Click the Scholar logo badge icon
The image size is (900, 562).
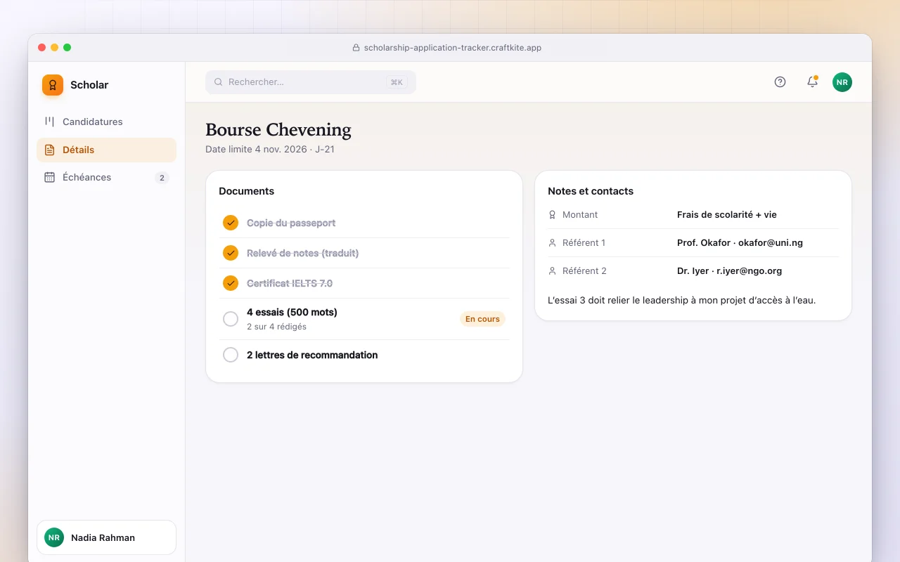[x=53, y=85]
